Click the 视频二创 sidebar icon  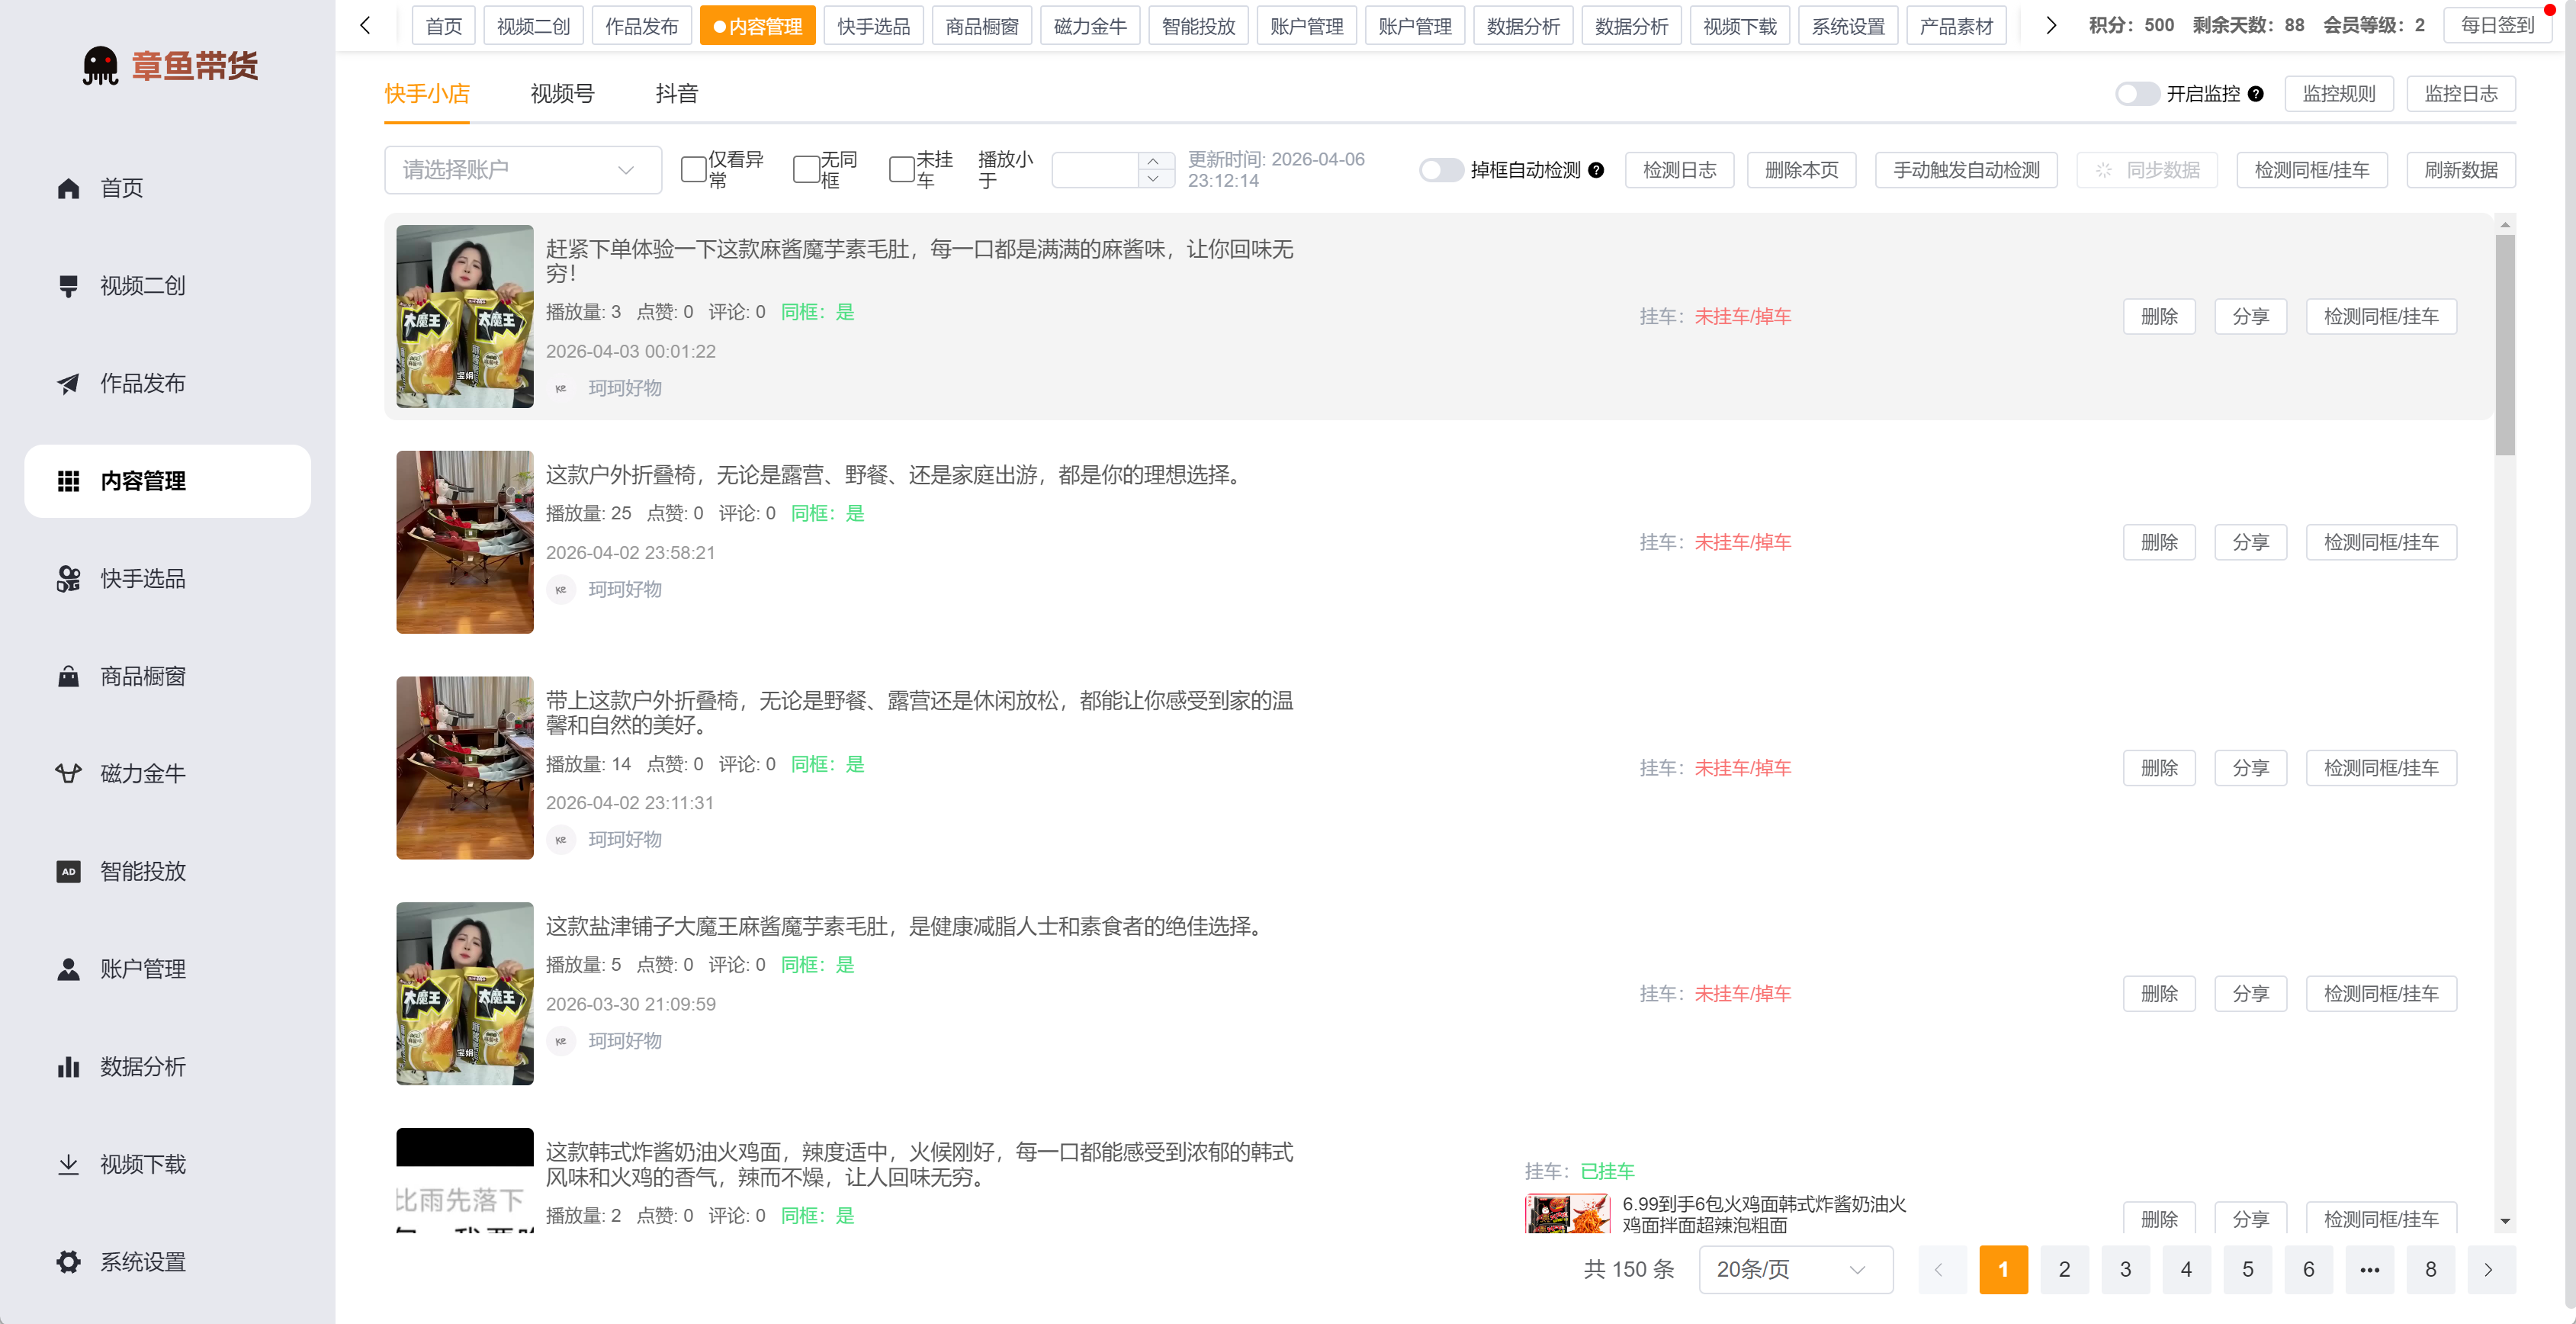68,286
